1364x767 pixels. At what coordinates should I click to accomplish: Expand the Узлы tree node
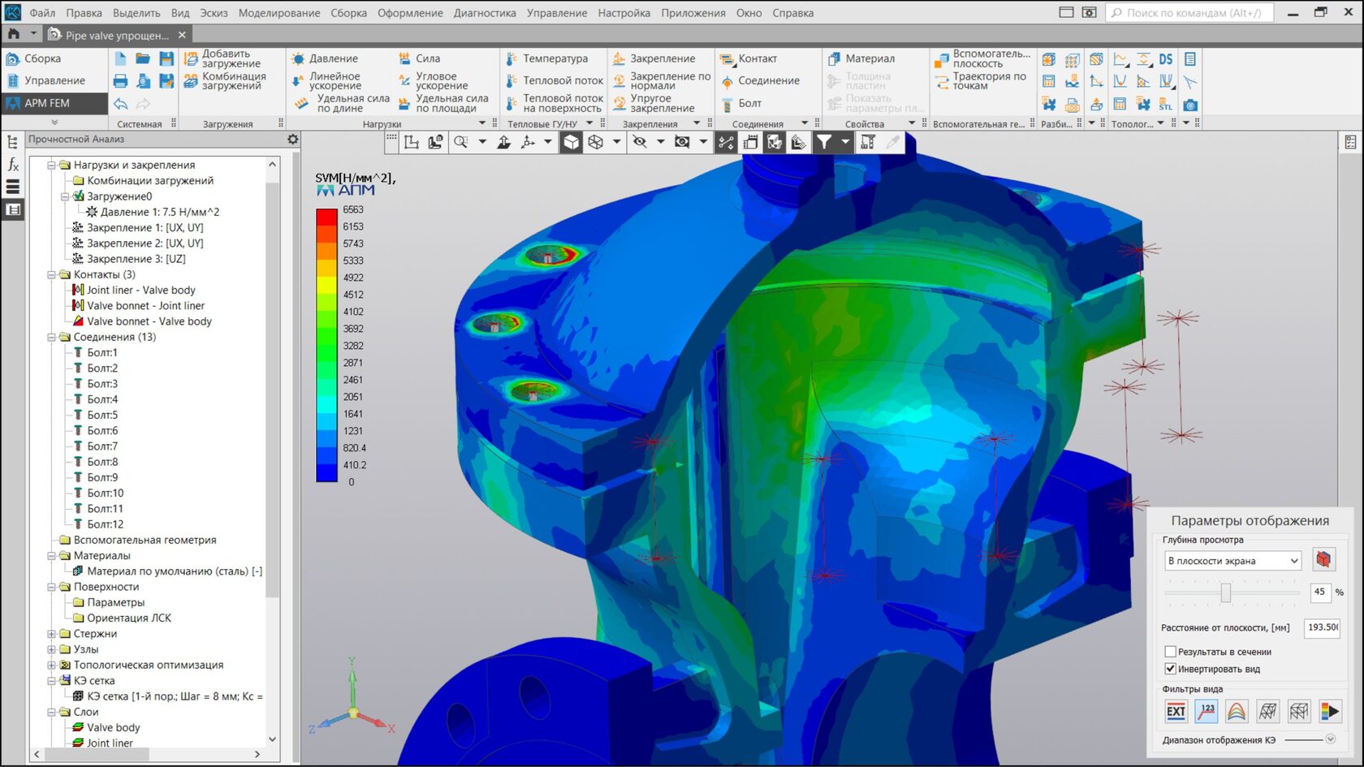coord(52,649)
